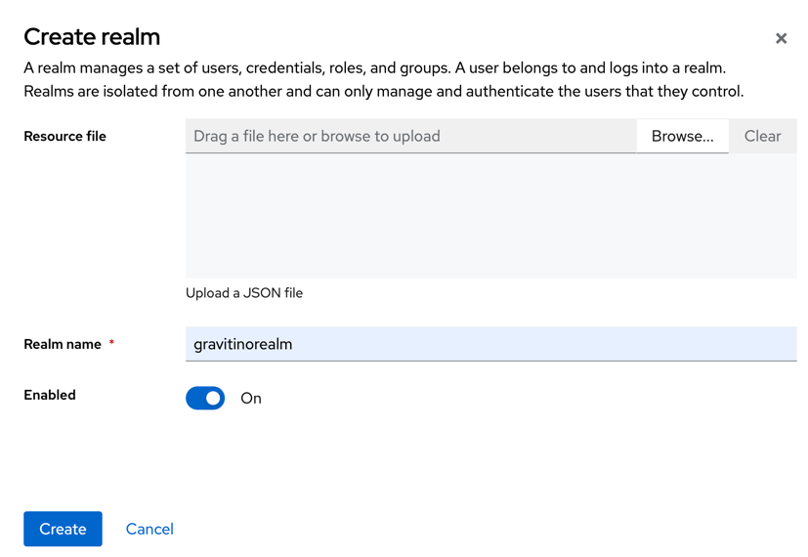Click the 'Drag a file here' filename field
The height and width of the screenshot is (557, 808).
pyautogui.click(x=410, y=136)
